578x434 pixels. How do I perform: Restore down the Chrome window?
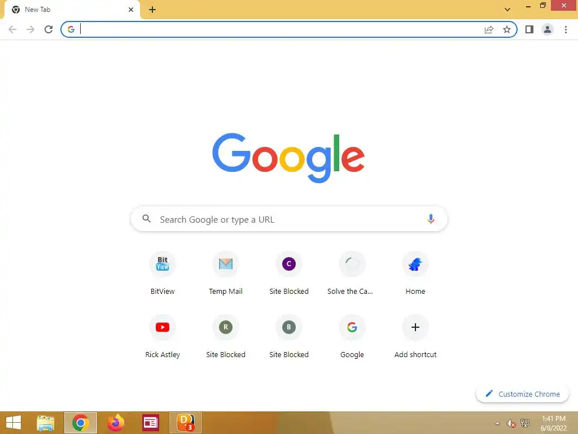[542, 6]
